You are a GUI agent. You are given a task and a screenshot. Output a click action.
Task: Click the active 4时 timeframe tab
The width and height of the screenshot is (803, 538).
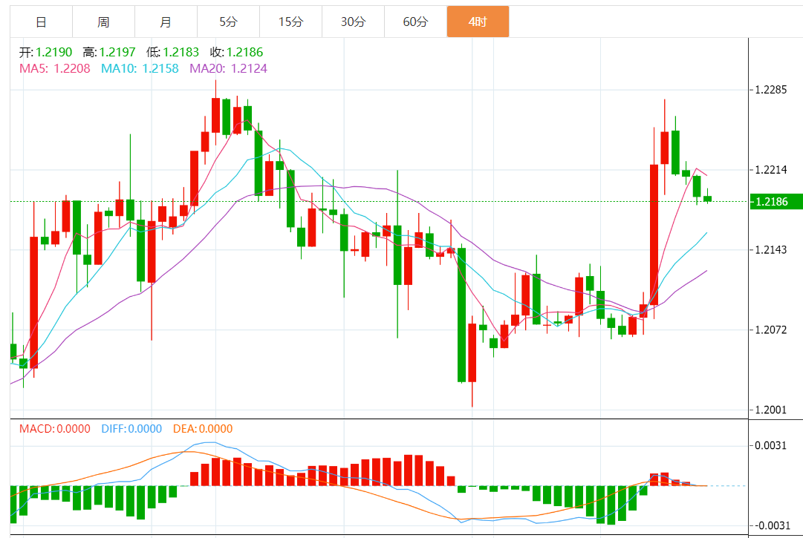pos(478,22)
